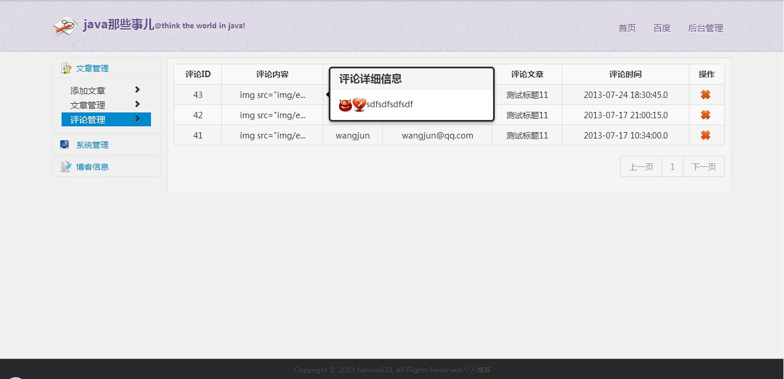Click comment content of row 42
This screenshot has height=379, width=784.
[273, 115]
